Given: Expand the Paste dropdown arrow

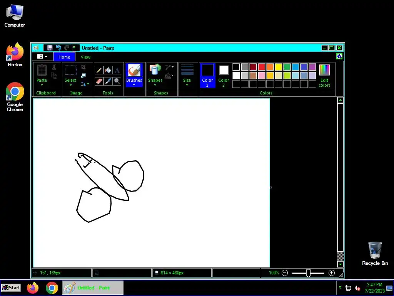Looking at the screenshot, I should tap(42, 85).
